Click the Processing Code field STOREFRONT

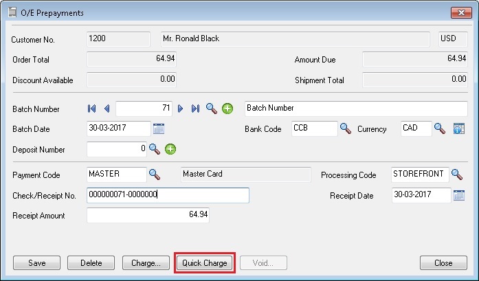coord(420,175)
